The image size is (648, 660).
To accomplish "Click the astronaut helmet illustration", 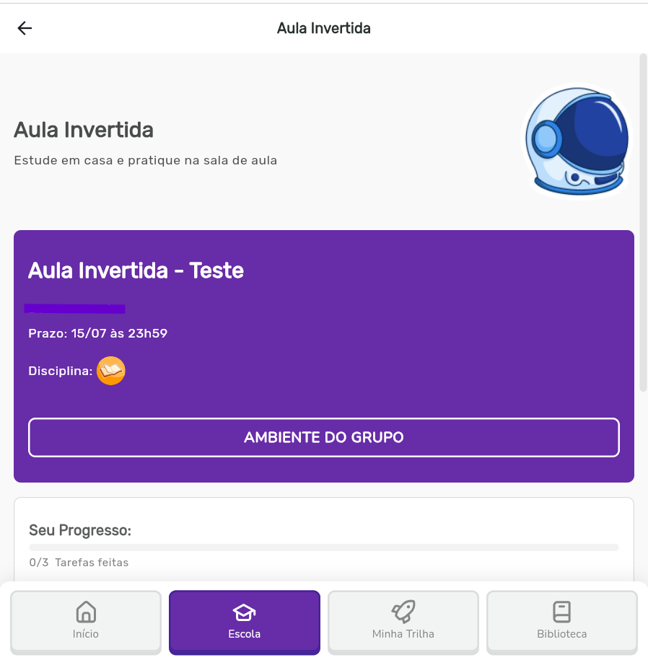I will point(577,141).
